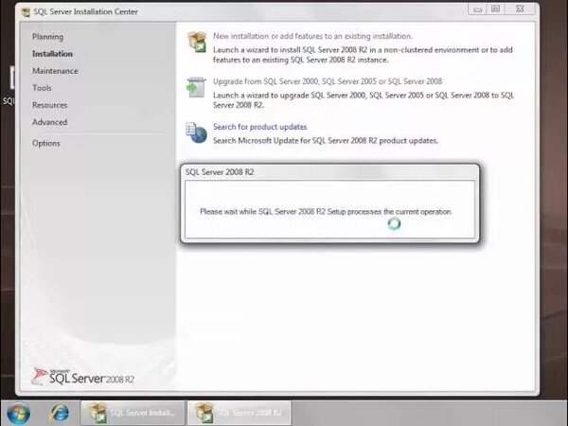
Task: Click the SQL Server 2008 R2 dialog title
Action: (220, 172)
